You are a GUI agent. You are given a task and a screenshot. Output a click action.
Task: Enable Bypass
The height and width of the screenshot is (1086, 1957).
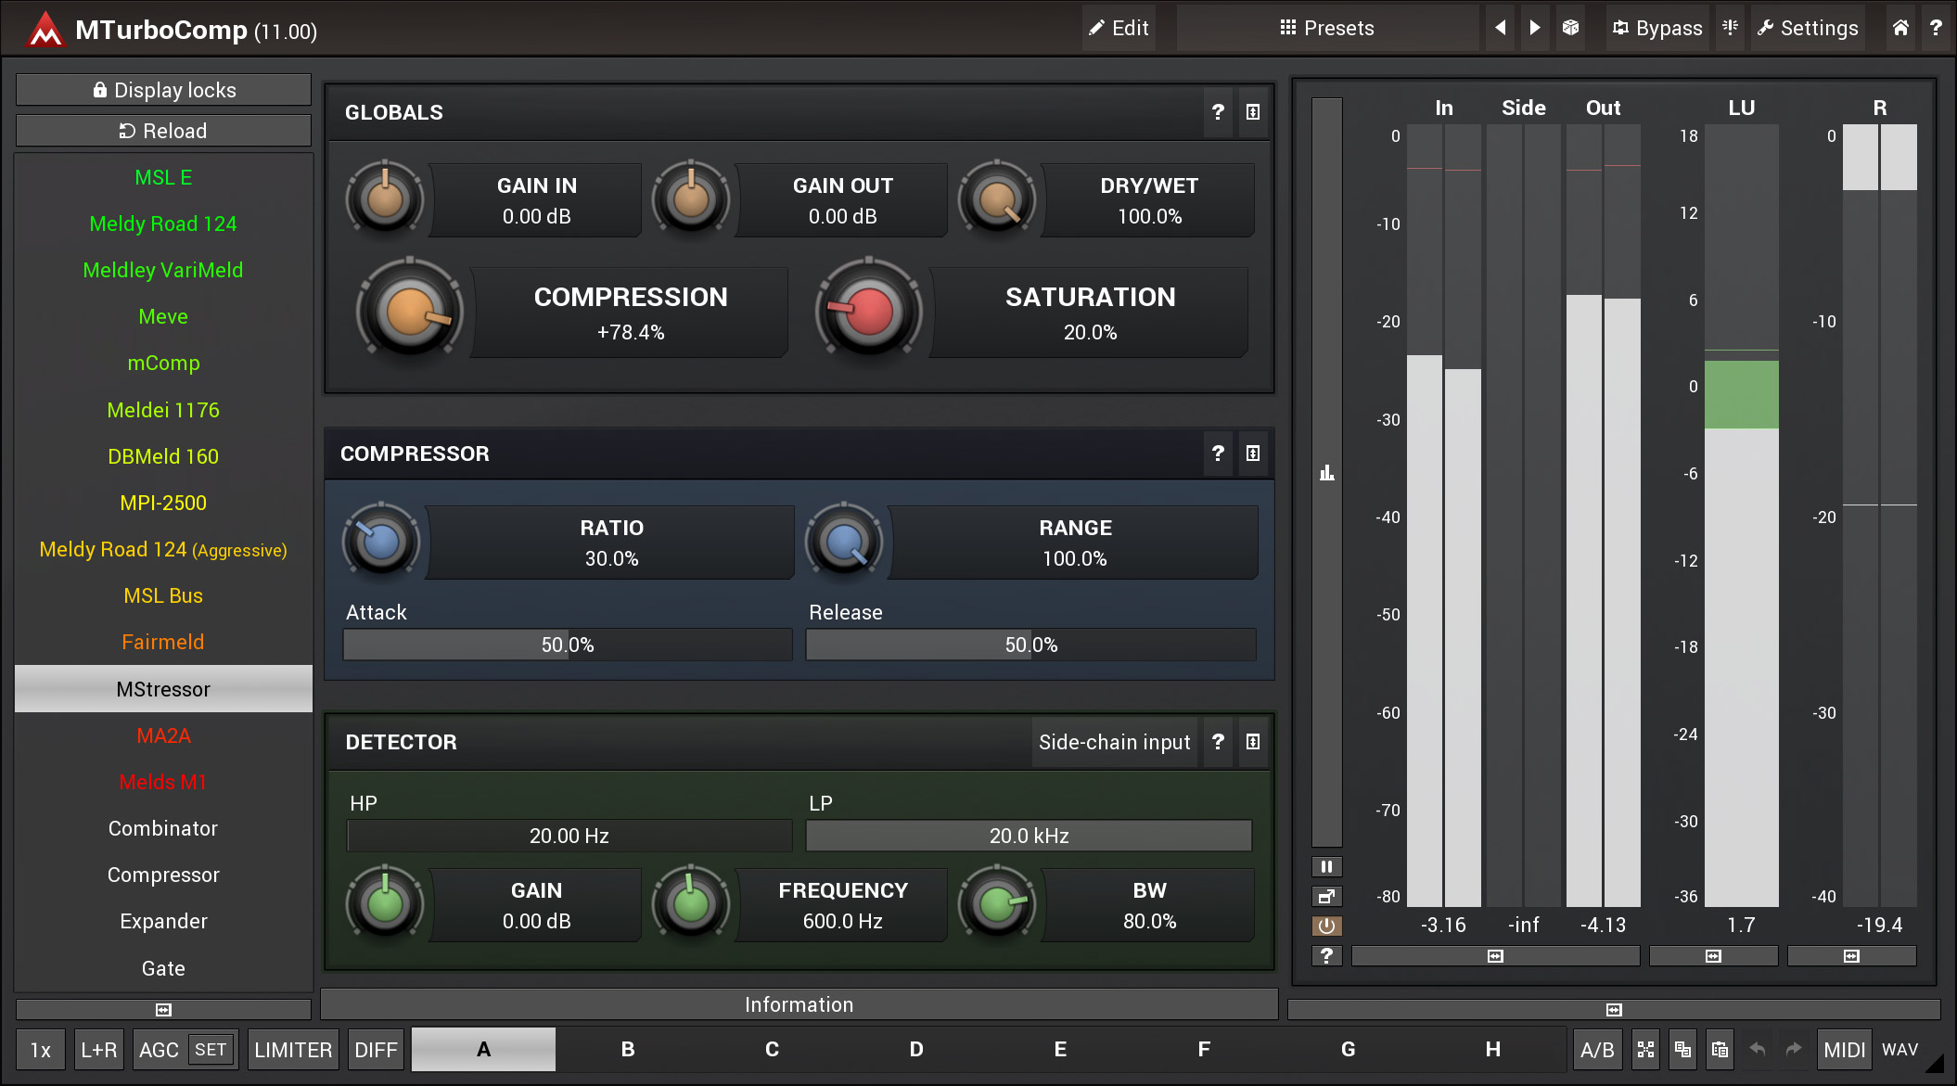coord(1656,28)
